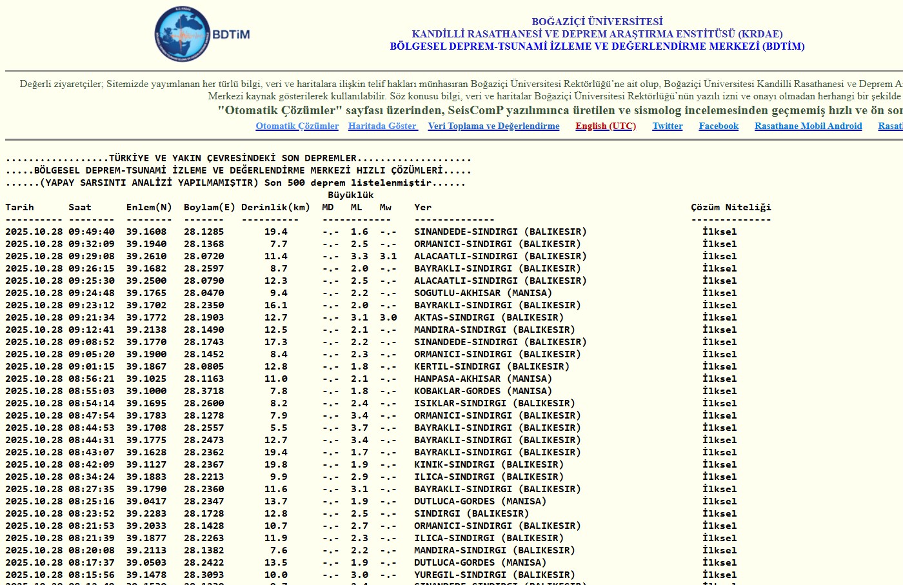The width and height of the screenshot is (903, 585).
Task: Open the Facebook link
Action: 718,126
